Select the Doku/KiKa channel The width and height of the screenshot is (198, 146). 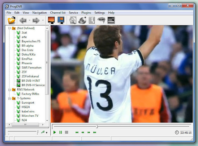(x=28, y=55)
